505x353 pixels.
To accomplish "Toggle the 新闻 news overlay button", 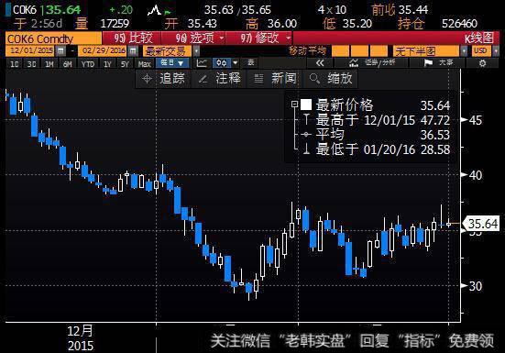I will point(275,79).
